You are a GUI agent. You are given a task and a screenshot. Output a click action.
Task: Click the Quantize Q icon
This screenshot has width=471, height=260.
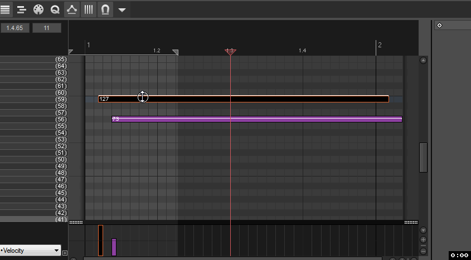[55, 9]
